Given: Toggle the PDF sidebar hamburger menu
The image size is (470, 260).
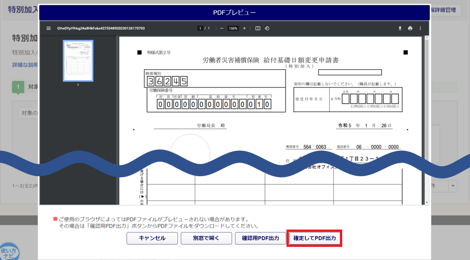Looking at the screenshot, I should click(48, 28).
